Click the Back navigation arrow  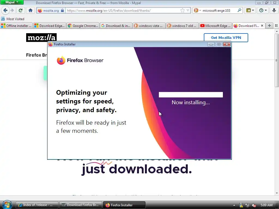click(x=5, y=10)
